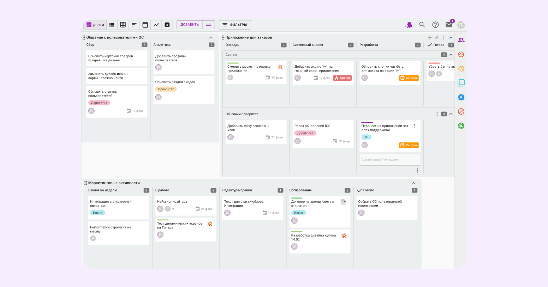The image size is (548, 287).
Task: Open the table grid view
Action: tap(123, 25)
